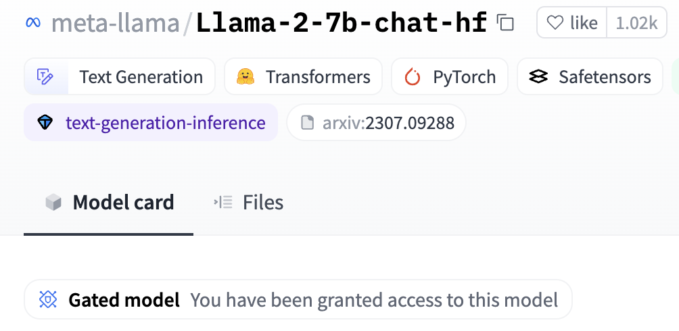Viewport: 679px width, 331px height.
Task: Click the Gated model badge icon
Action: click(x=48, y=299)
